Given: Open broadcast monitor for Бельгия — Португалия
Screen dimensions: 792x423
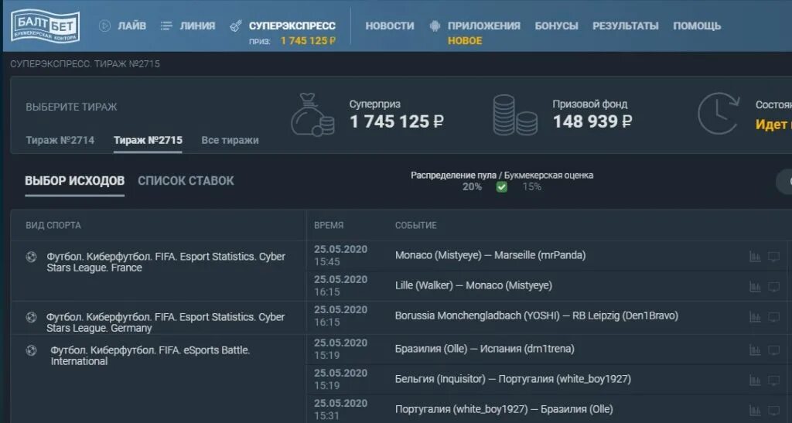Looking at the screenshot, I should point(773,380).
